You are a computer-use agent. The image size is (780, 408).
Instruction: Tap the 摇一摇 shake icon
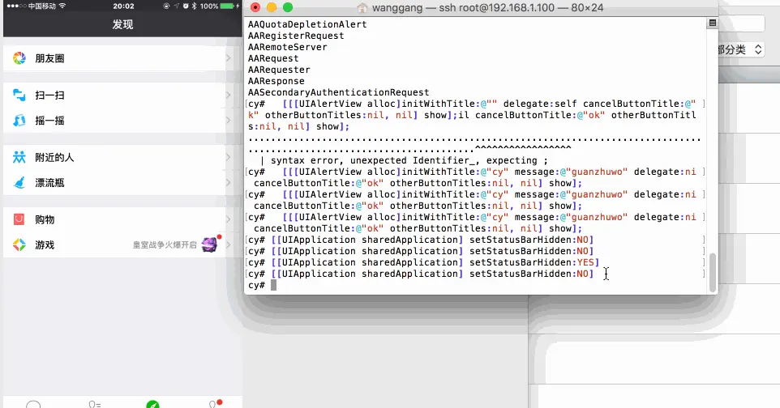pyautogui.click(x=19, y=121)
